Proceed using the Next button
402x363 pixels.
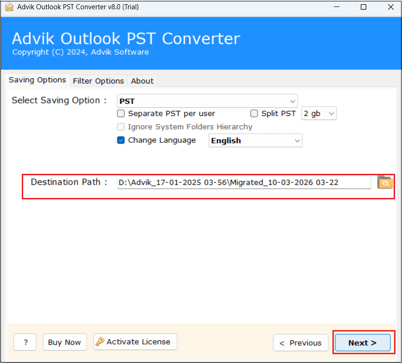(x=363, y=343)
